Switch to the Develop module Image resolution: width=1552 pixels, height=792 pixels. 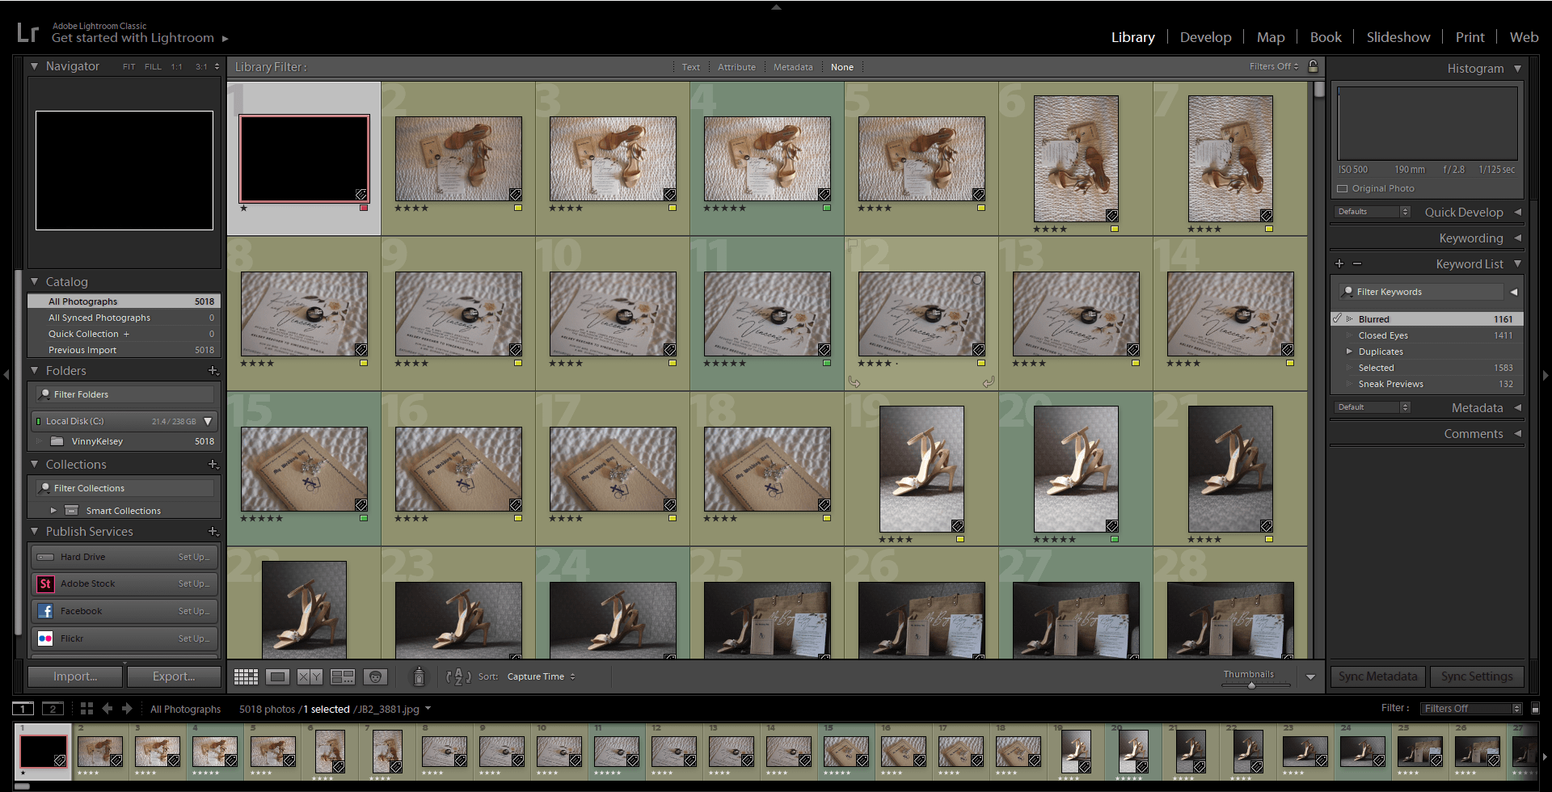[1205, 37]
